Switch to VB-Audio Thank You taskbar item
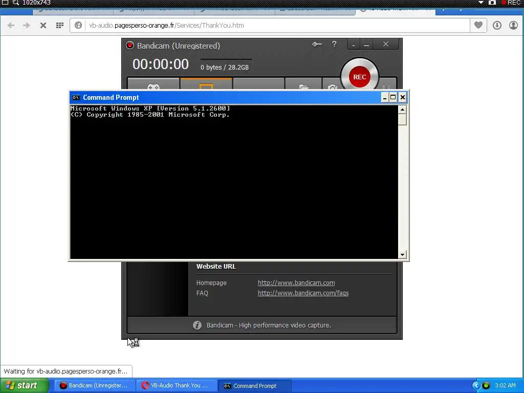524x393 pixels. point(176,386)
